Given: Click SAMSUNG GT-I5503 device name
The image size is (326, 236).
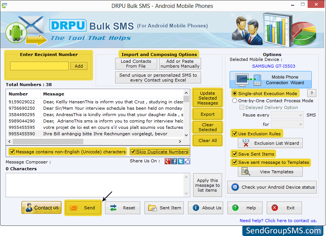Looking at the screenshot, I should 273,66.
